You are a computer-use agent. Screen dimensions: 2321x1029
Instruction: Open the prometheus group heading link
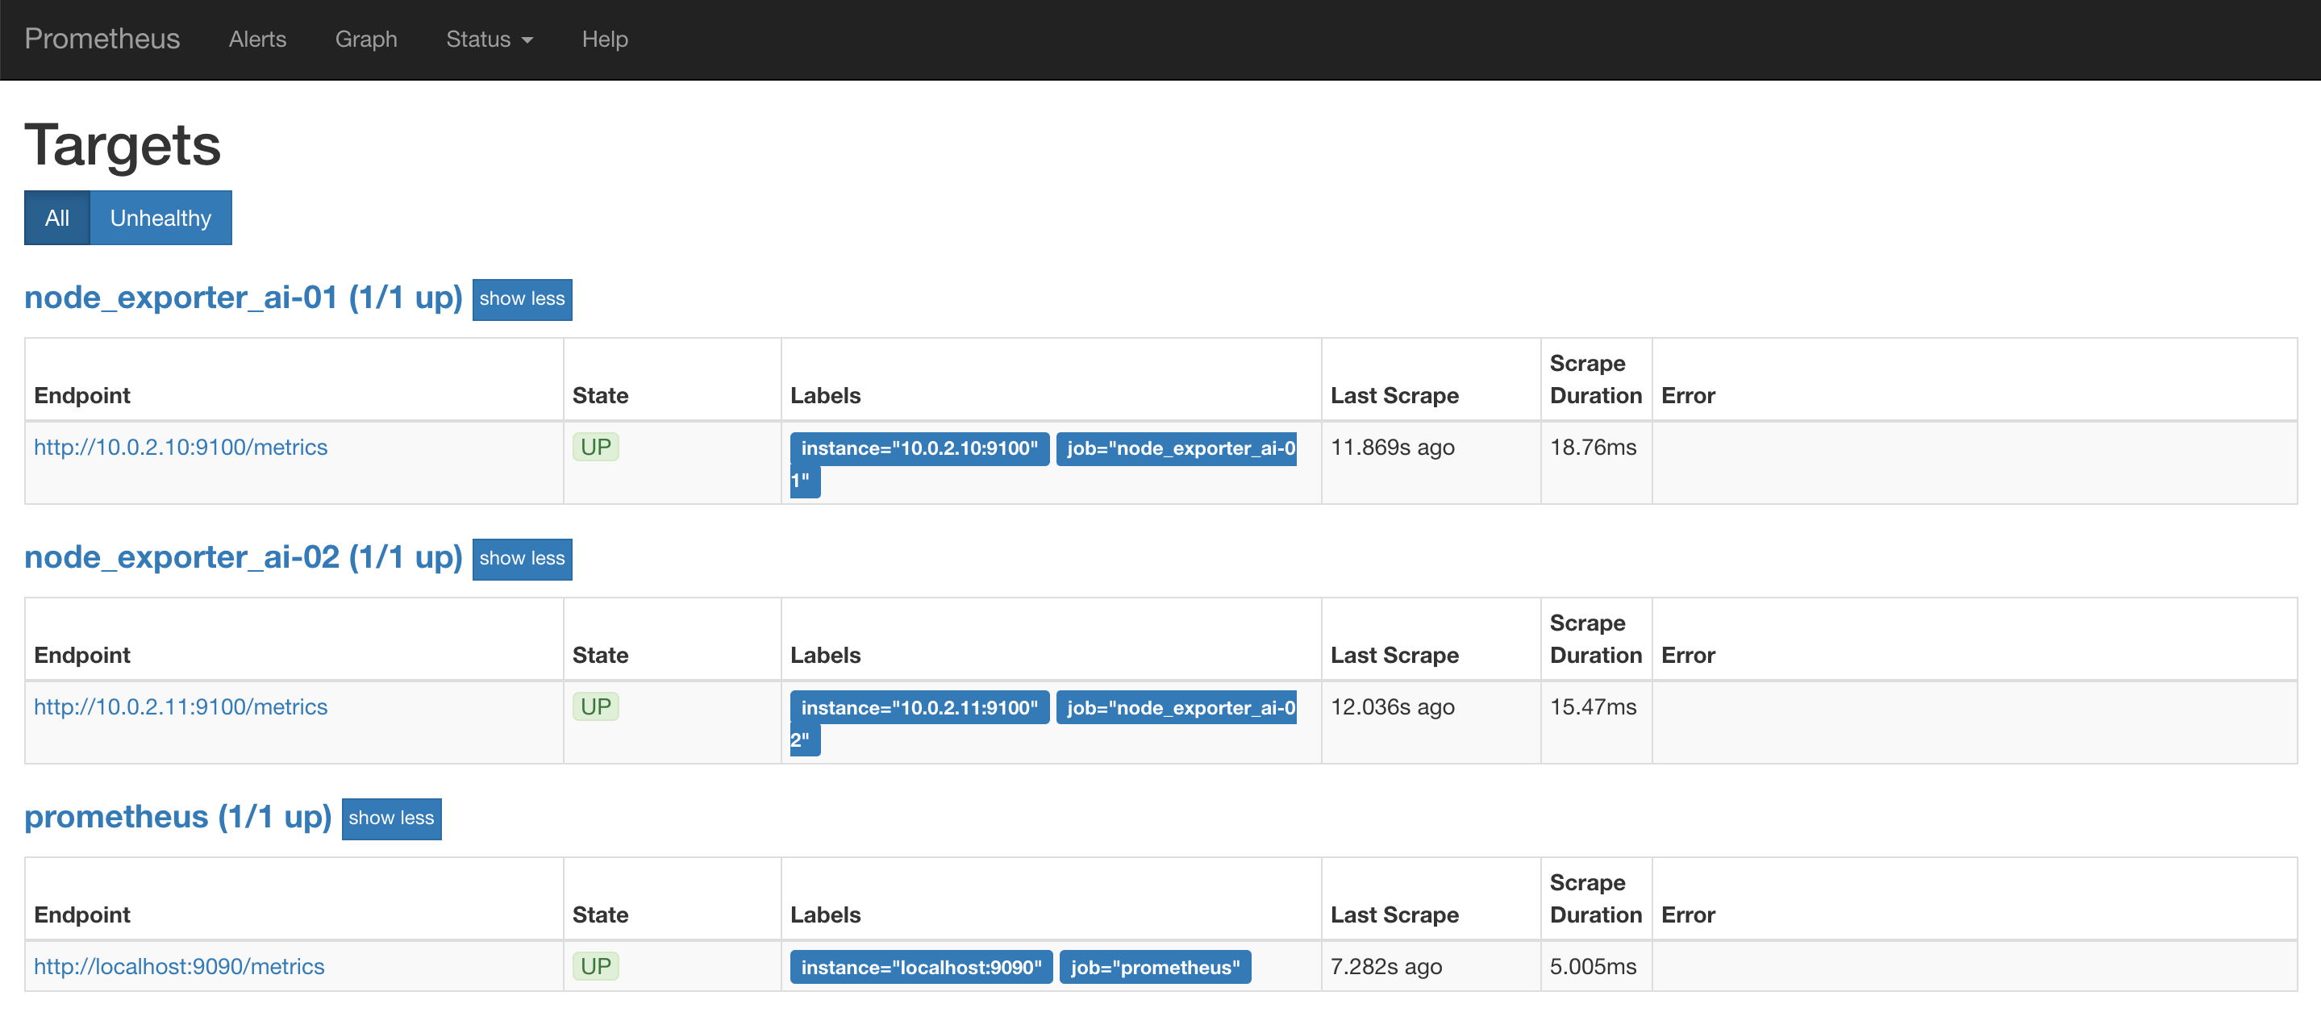tap(177, 816)
